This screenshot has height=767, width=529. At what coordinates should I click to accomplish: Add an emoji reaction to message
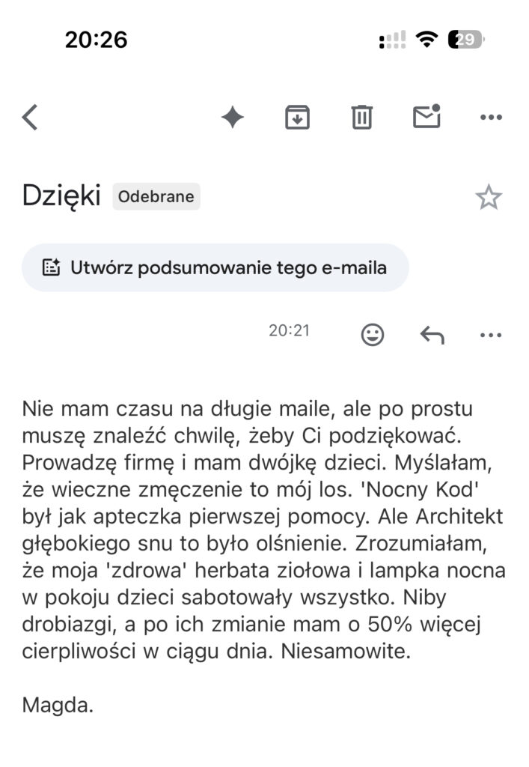pos(372,335)
